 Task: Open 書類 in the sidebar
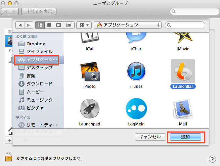(x=38, y=76)
